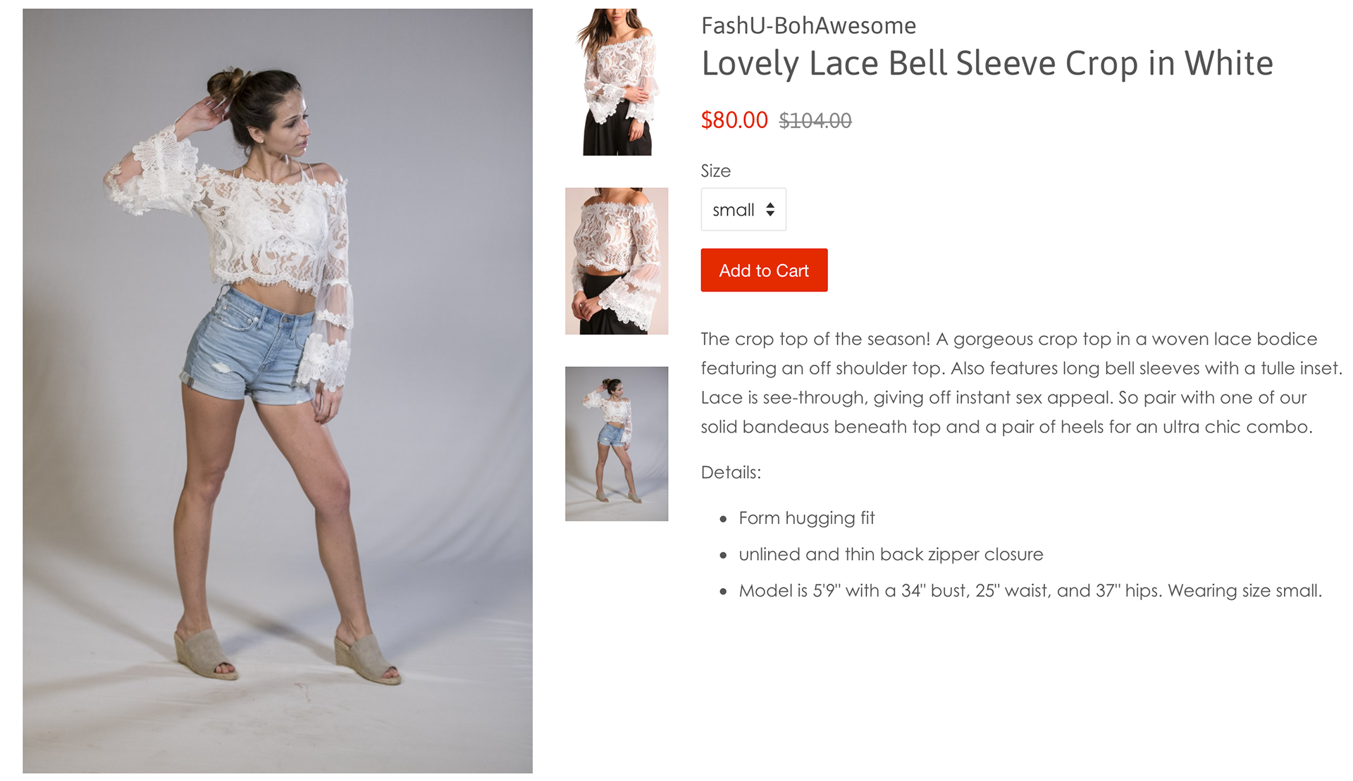Click the crossed-out $104.00 original price
1353x781 pixels.
pos(815,121)
